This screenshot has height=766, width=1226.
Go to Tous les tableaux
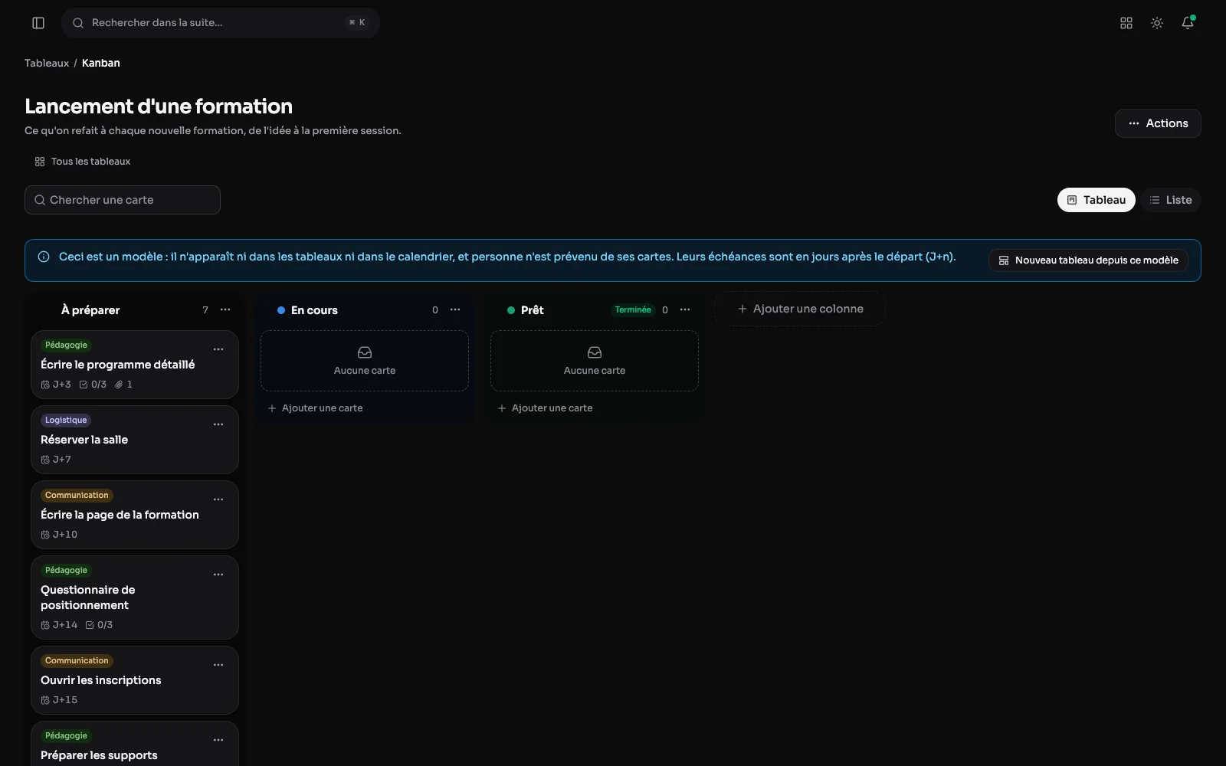pyautogui.click(x=83, y=162)
